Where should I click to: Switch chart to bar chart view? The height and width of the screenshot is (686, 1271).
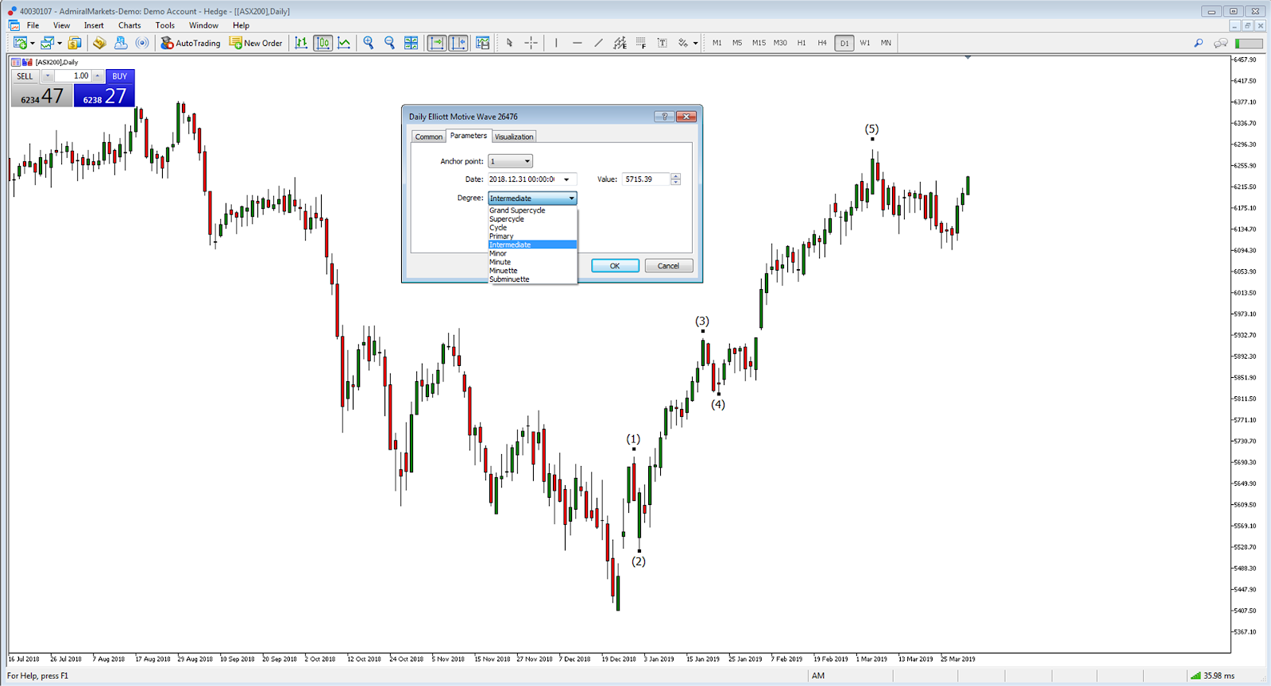tap(301, 43)
